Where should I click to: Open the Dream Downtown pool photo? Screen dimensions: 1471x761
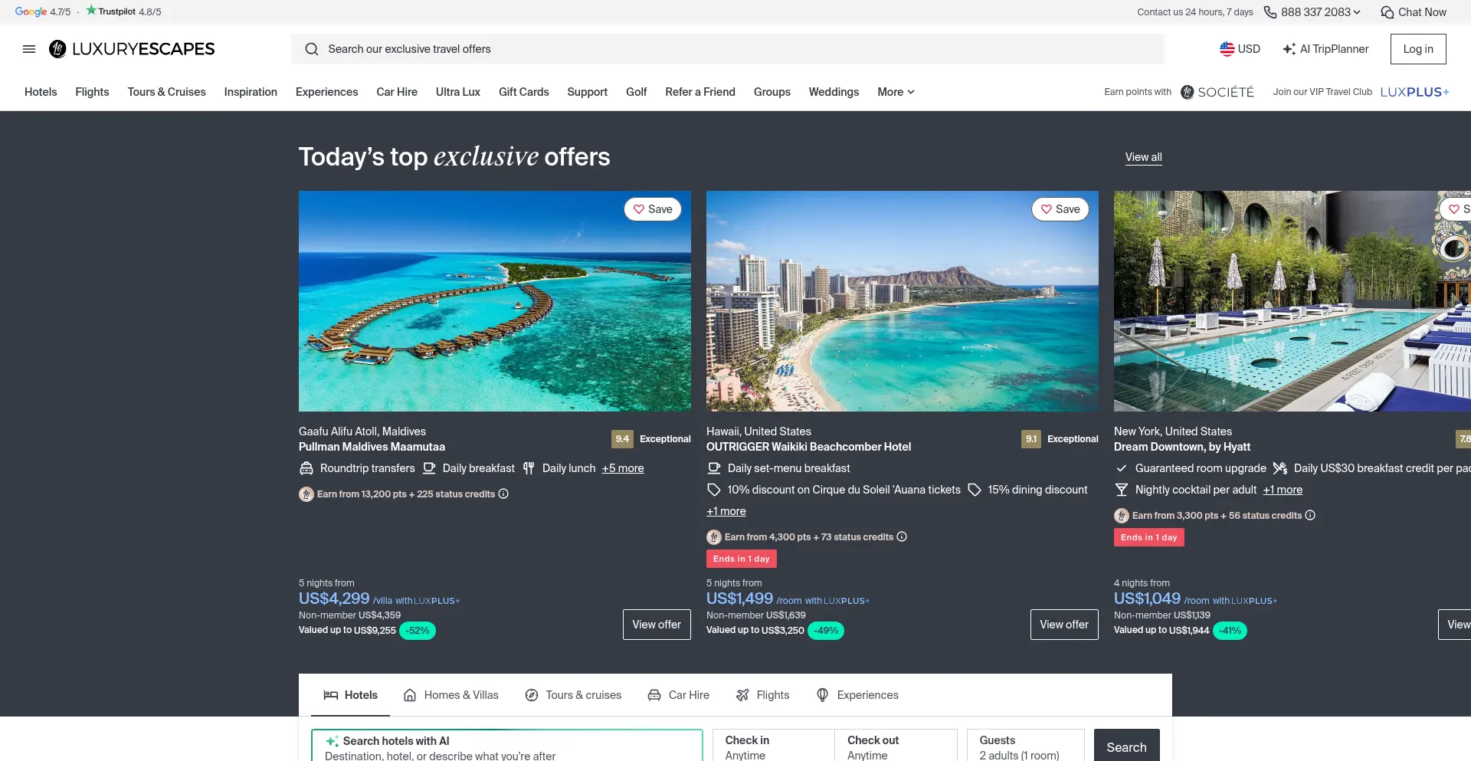coord(1292,301)
